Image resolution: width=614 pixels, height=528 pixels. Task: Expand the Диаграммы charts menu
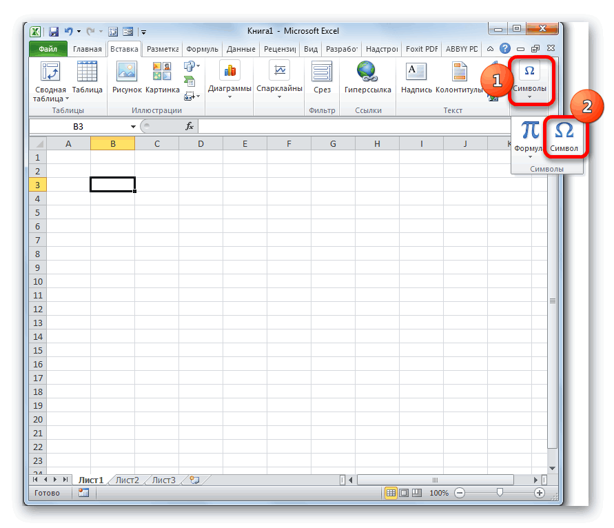click(229, 79)
